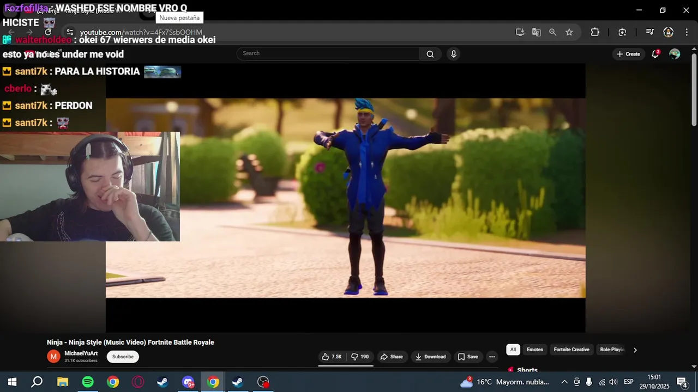Click the address bar URL
This screenshot has height=392, width=698.
(x=141, y=32)
